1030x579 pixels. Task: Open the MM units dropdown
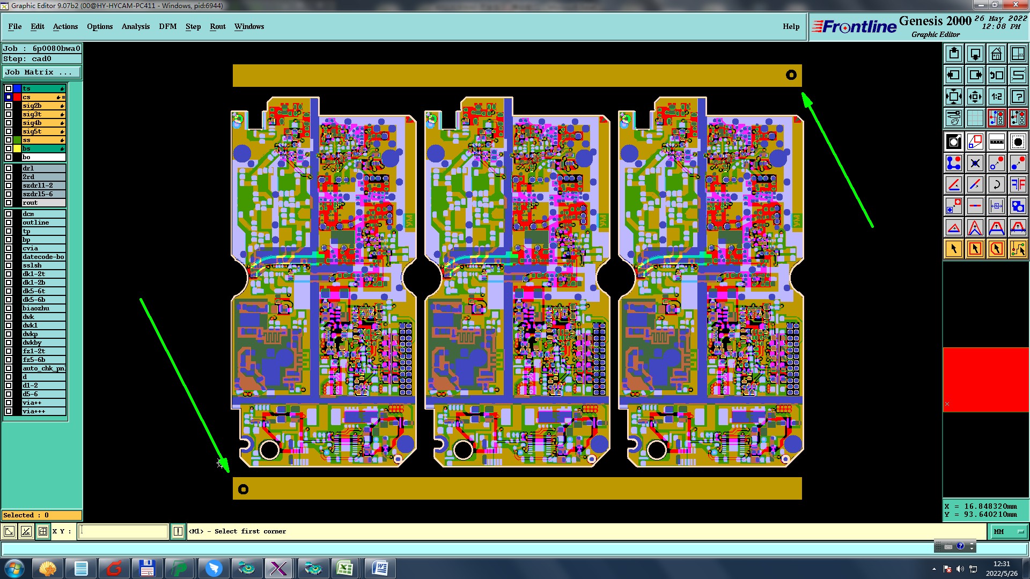1009,531
